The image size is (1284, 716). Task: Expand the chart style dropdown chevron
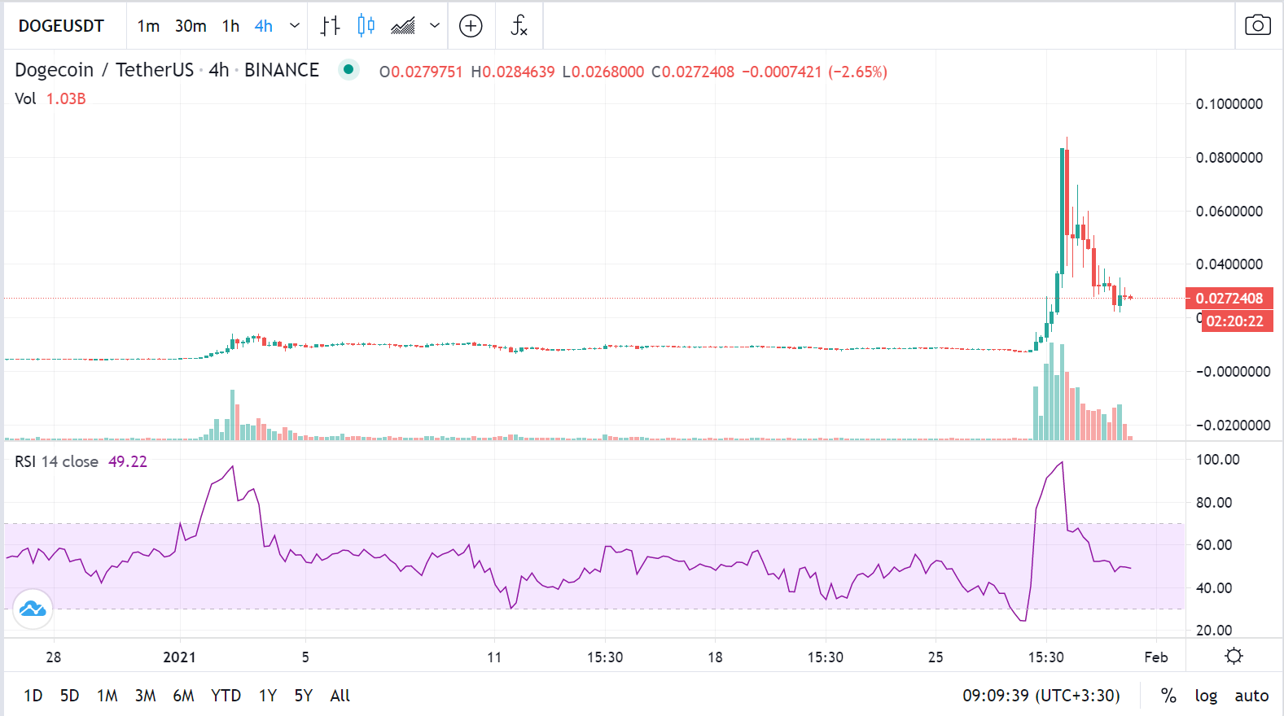pyautogui.click(x=435, y=26)
